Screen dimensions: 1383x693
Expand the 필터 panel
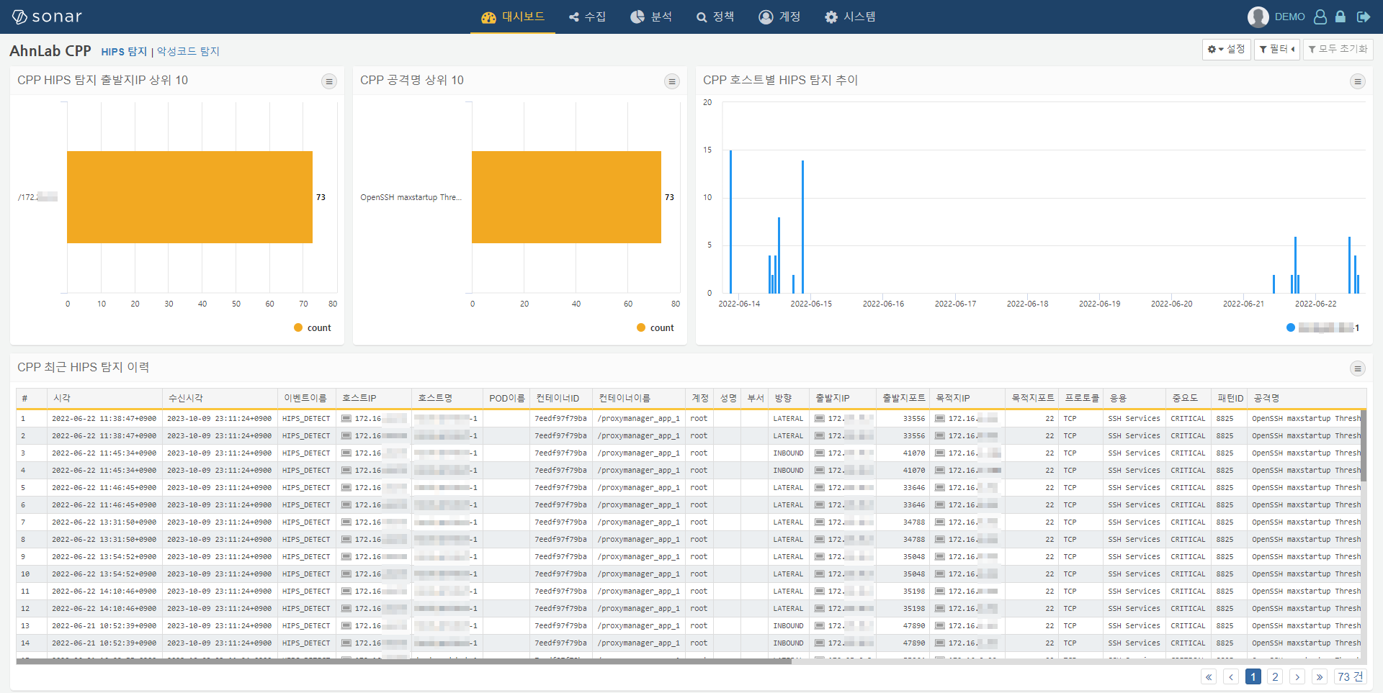tap(1277, 50)
